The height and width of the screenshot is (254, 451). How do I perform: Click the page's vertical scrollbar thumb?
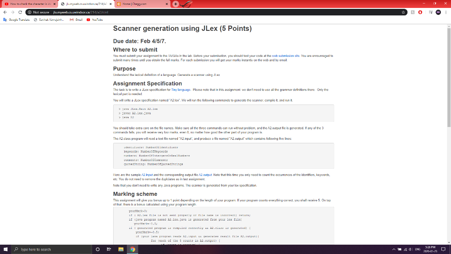click(x=449, y=77)
